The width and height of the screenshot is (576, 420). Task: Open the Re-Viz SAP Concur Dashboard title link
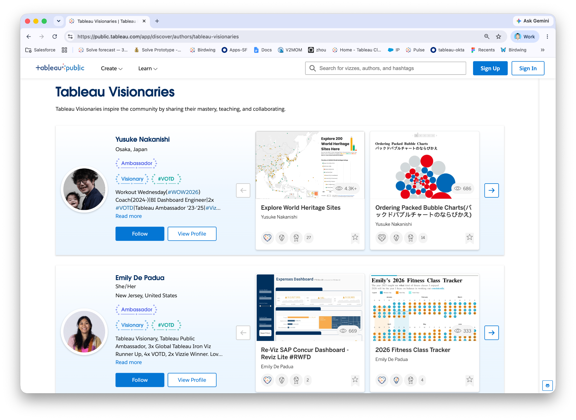[x=305, y=353]
